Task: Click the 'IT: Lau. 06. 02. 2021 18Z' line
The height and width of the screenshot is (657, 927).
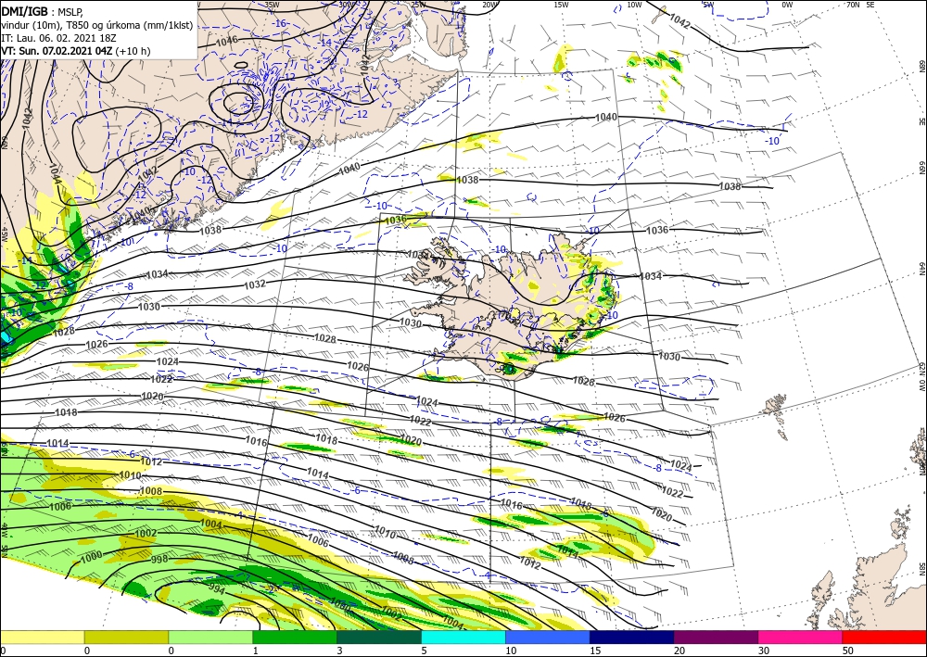Action: (58, 38)
